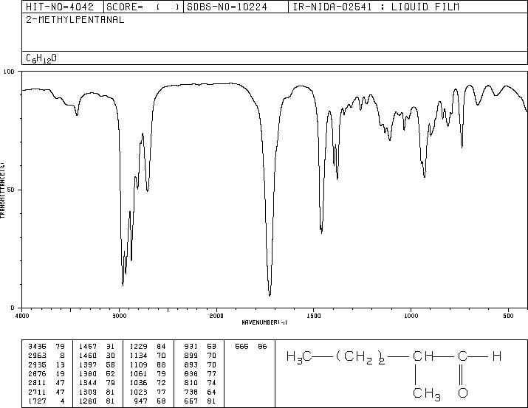Click the C-H stretch peak near 2963
This screenshot has height=408, width=528.
[123, 285]
